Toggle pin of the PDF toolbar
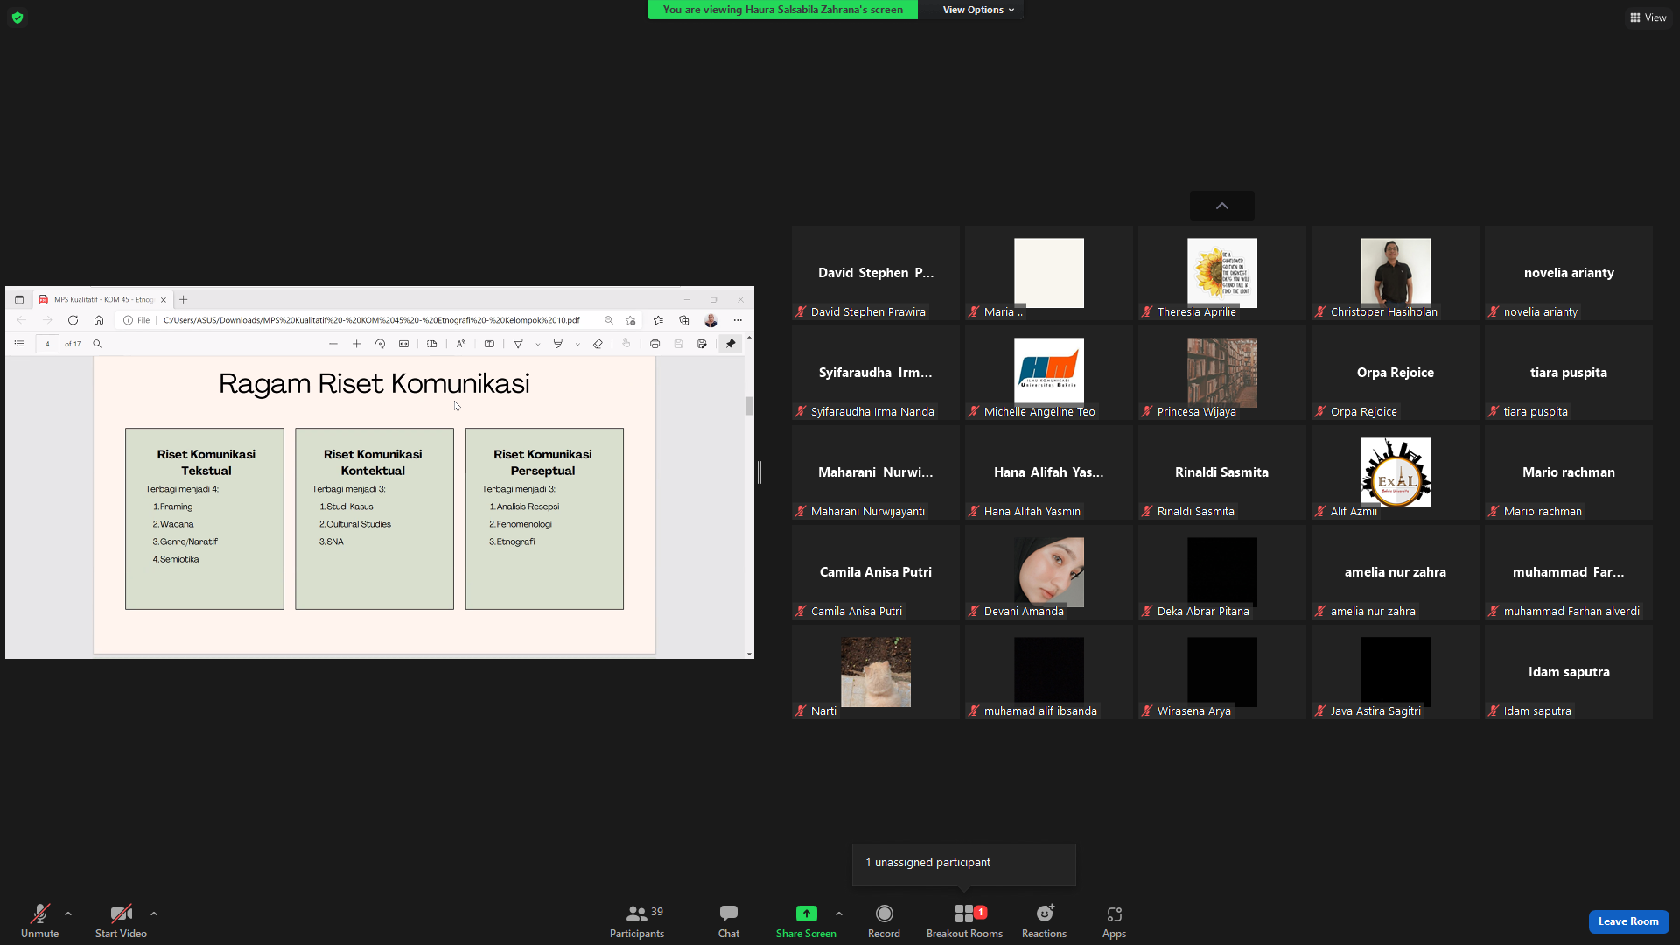The width and height of the screenshot is (1680, 945). pyautogui.click(x=731, y=344)
